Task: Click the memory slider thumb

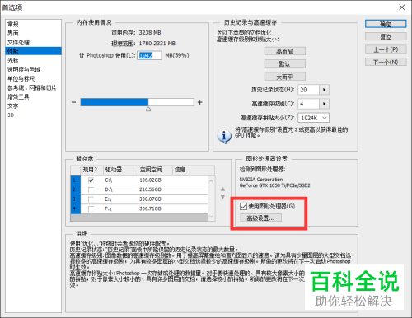Action: point(148,110)
